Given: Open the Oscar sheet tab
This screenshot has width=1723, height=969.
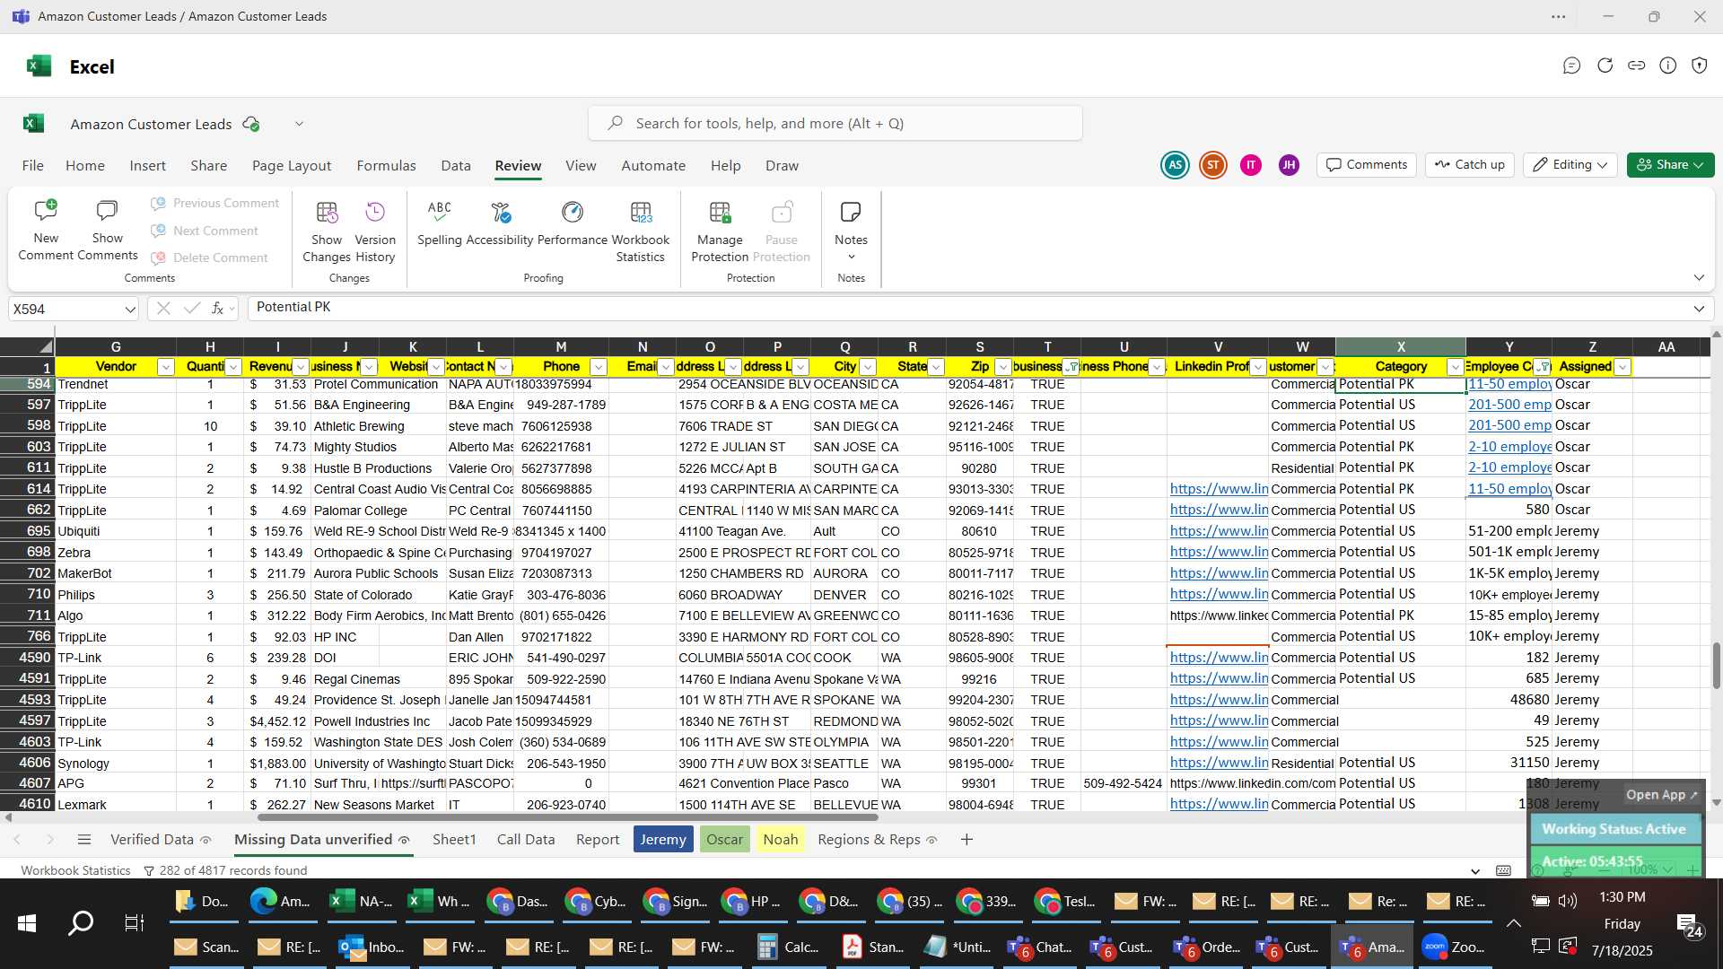Looking at the screenshot, I should (x=724, y=840).
